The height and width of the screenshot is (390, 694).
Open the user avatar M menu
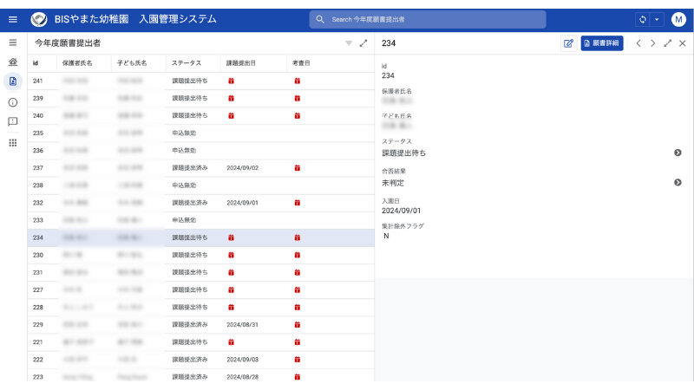tap(678, 19)
